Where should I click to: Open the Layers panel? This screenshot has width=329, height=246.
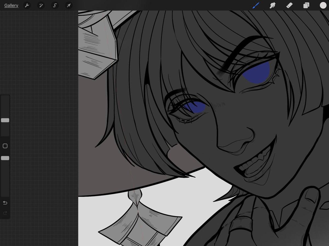(306, 5)
